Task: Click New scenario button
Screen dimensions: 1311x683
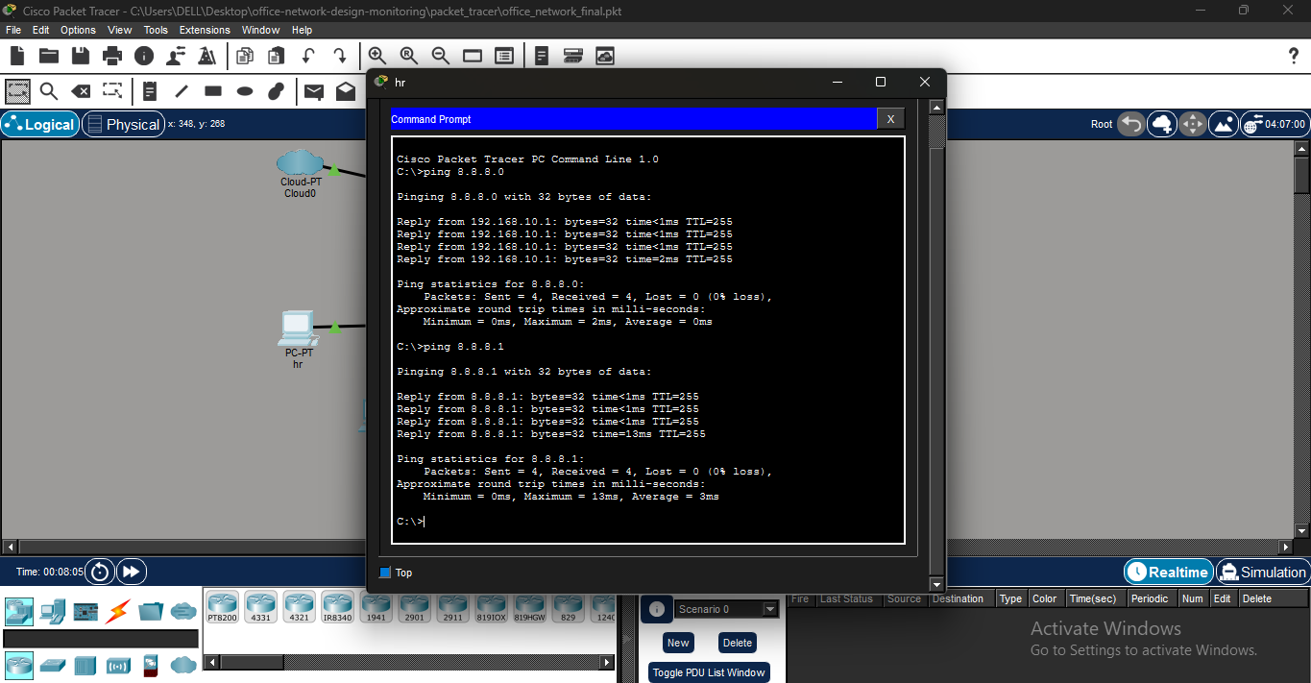Action: pyautogui.click(x=678, y=643)
